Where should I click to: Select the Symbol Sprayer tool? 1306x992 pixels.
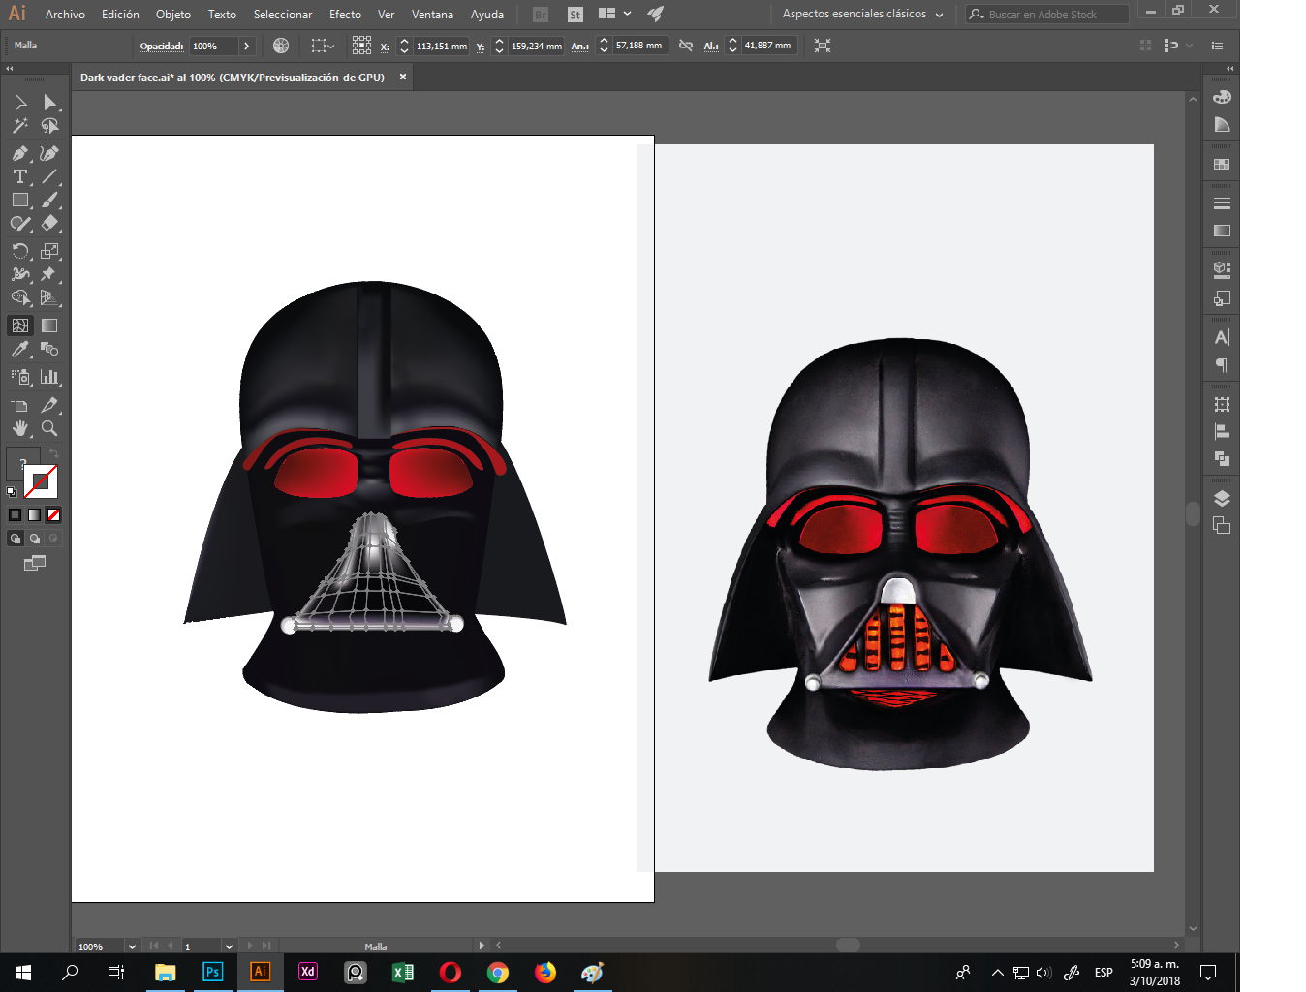(x=20, y=377)
